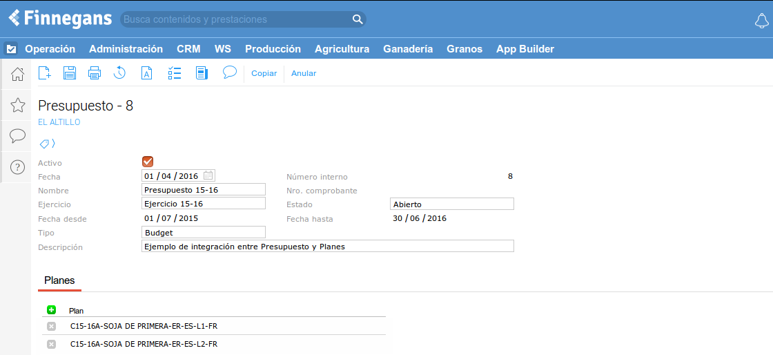This screenshot has height=355, width=773.
Task: Uncheck the Activo checkbox
Action: pyautogui.click(x=148, y=161)
